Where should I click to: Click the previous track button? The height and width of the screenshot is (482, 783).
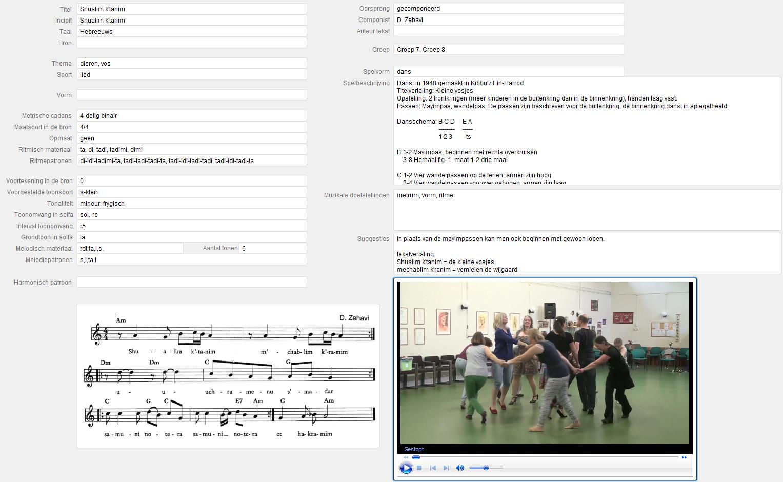click(433, 468)
